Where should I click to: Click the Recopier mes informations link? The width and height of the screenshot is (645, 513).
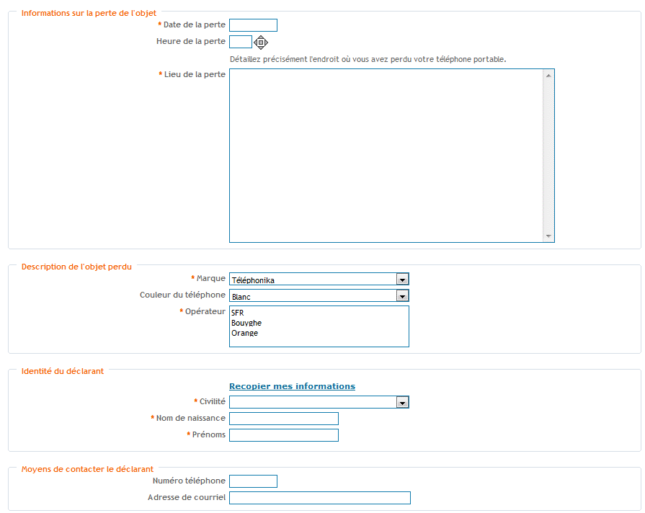click(x=292, y=386)
